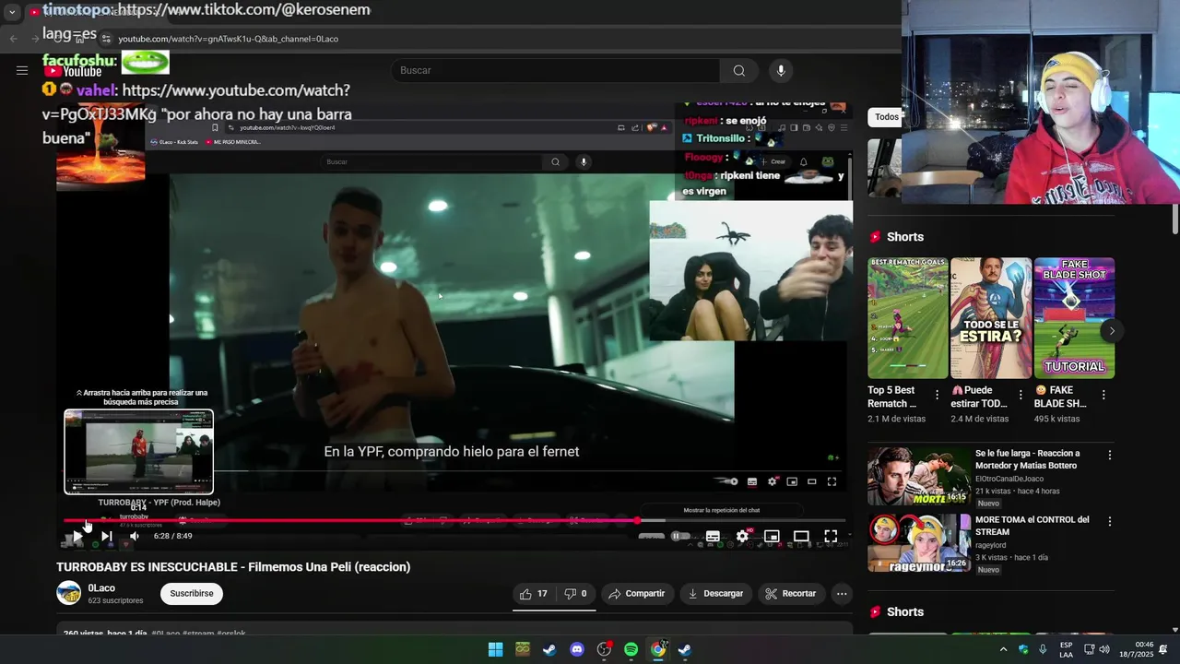Screen dimensions: 1180x664
Task: Open more actions three-dot menu
Action: tap(842, 594)
